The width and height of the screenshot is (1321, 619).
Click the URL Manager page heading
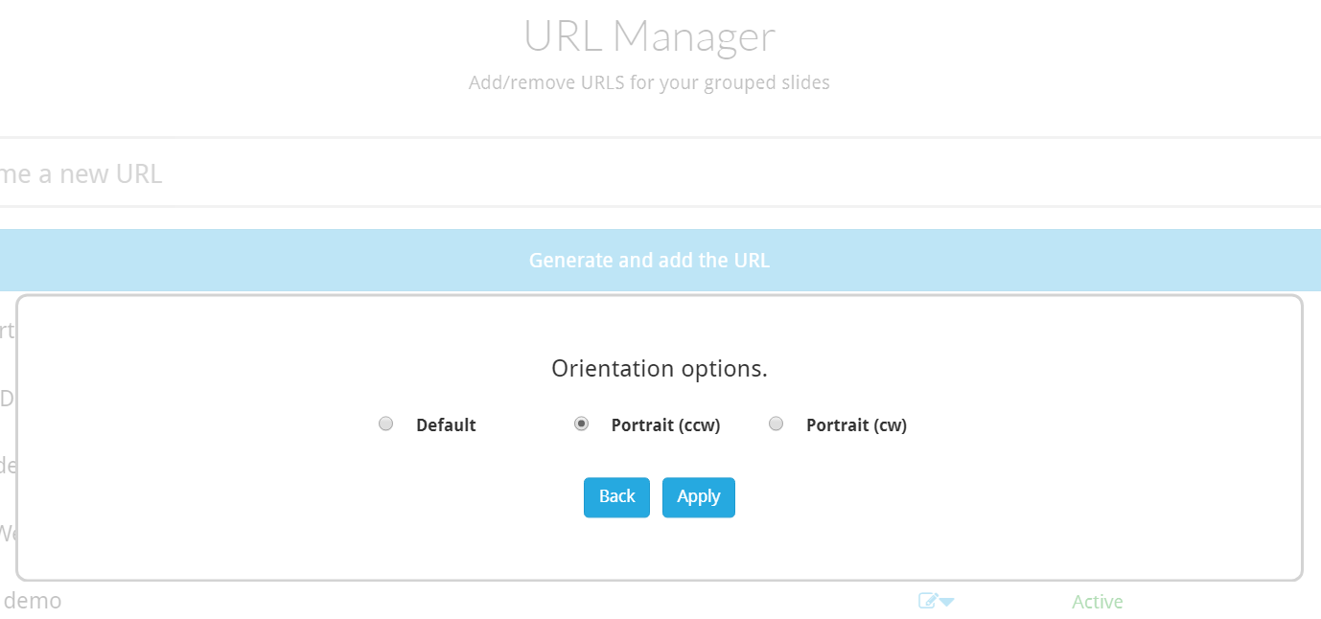pyautogui.click(x=649, y=36)
